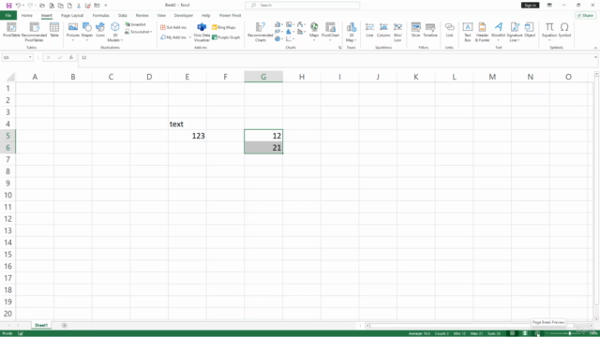Screen dimensions: 600x337
Task: Switch to the Data tab
Action: [123, 16]
